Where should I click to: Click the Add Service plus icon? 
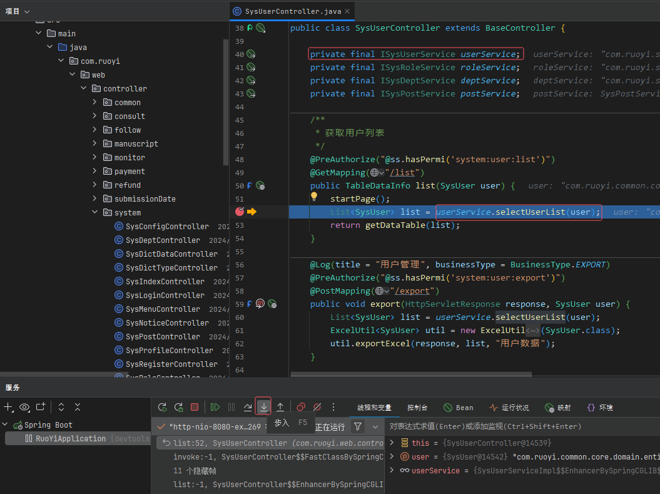8,407
